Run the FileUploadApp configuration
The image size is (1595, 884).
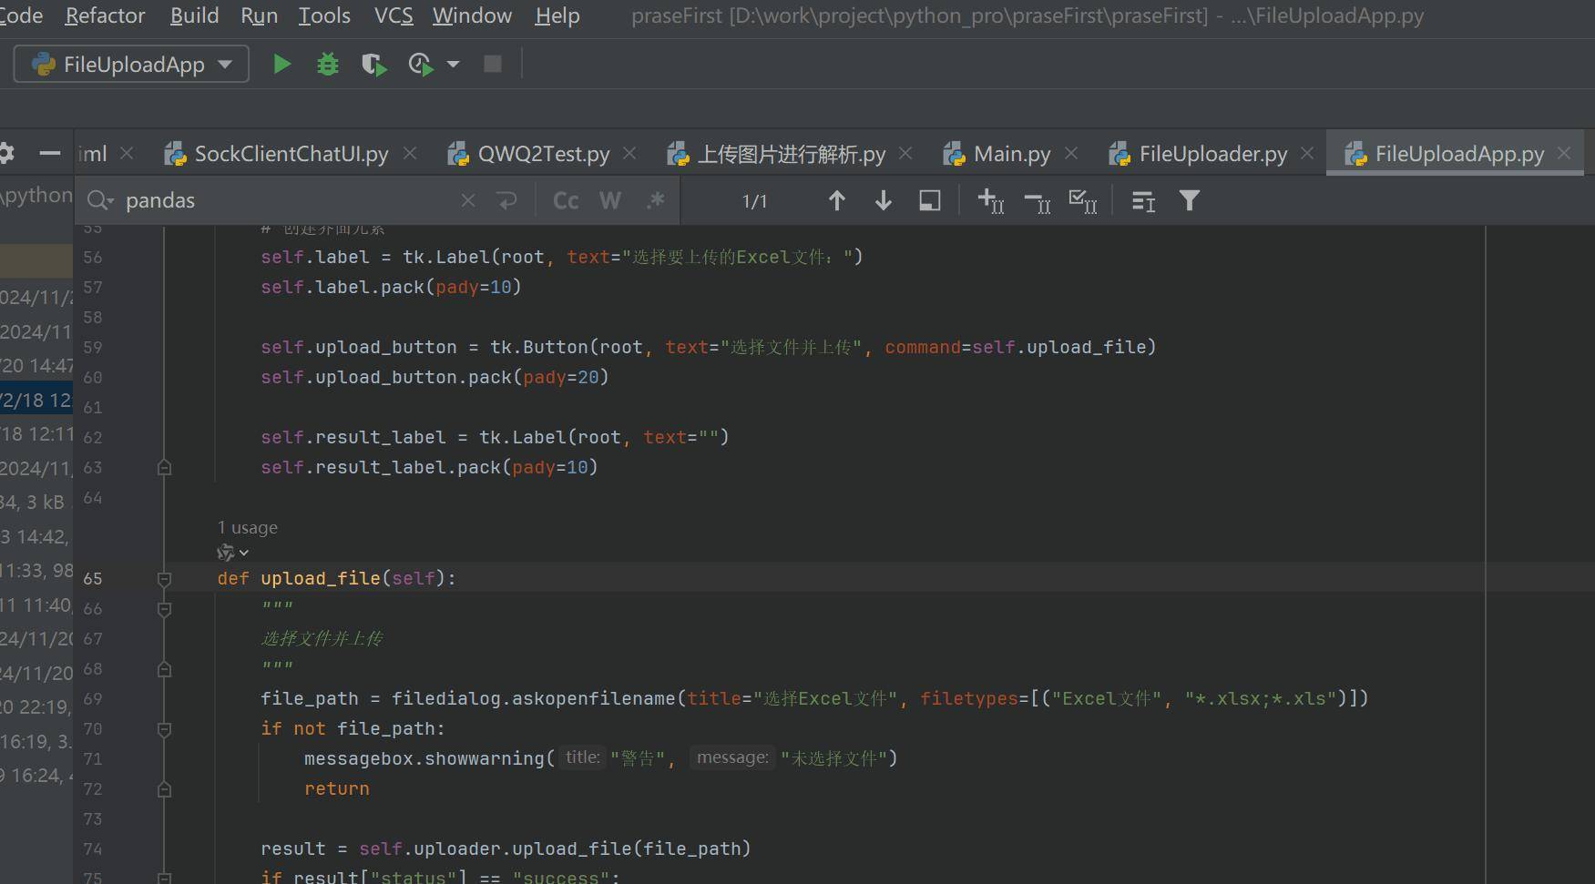click(282, 64)
